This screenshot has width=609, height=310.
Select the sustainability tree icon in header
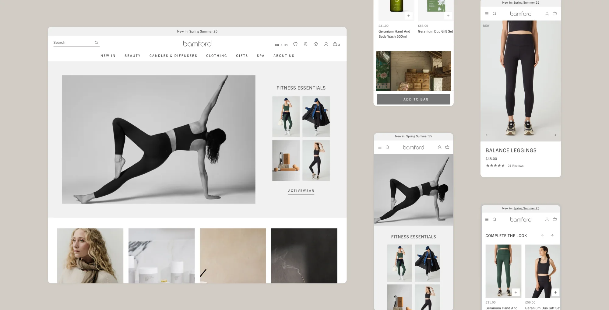(316, 44)
